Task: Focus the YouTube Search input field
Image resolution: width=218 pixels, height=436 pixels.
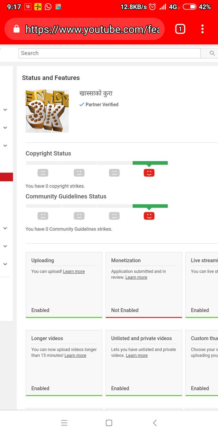Action: tap(109, 53)
